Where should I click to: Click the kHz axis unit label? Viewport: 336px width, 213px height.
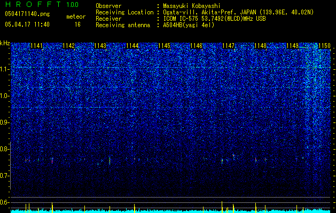pyautogui.click(x=5, y=43)
